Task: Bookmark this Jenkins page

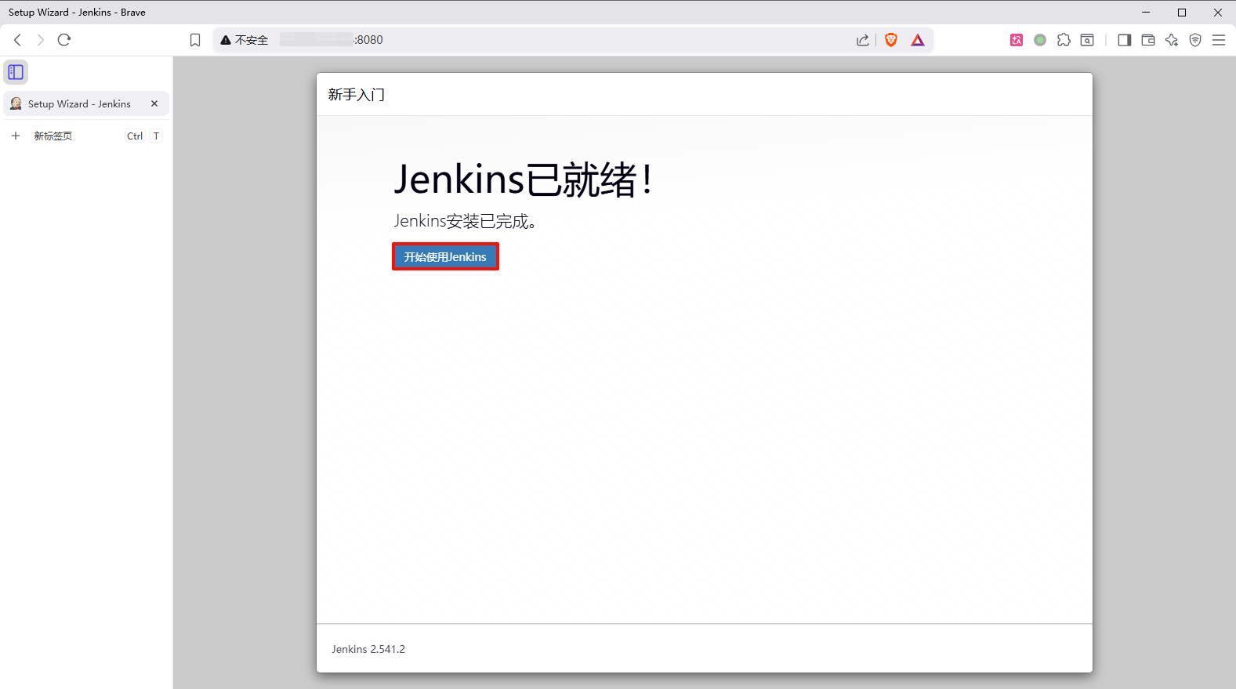Action: [x=195, y=40]
